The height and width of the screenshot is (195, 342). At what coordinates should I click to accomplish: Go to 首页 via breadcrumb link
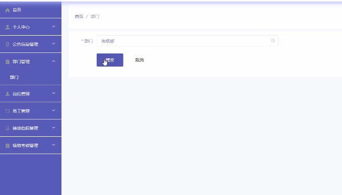tap(79, 17)
